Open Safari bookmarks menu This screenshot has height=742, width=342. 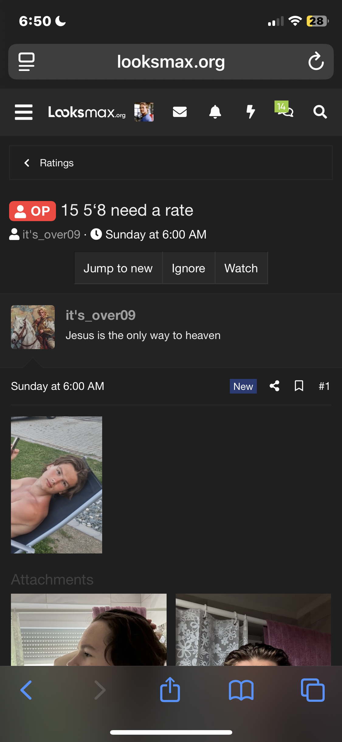[241, 690]
